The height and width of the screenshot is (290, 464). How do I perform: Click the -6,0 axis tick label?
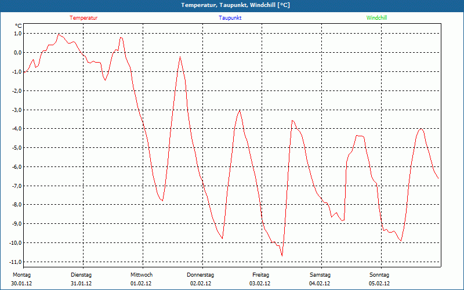[x=17, y=167]
